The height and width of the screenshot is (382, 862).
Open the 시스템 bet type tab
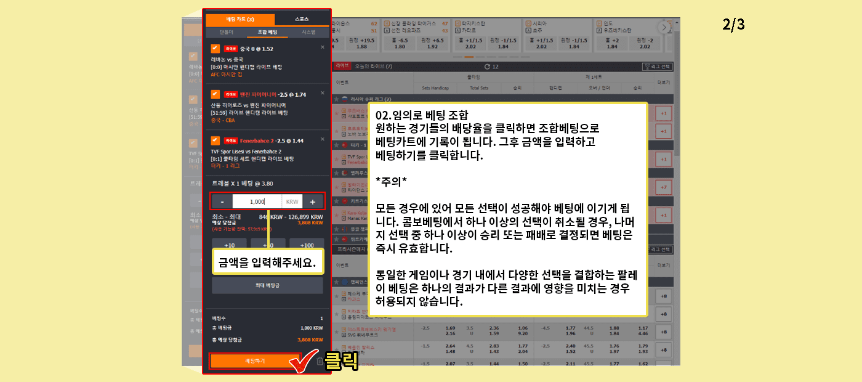pos(308,31)
